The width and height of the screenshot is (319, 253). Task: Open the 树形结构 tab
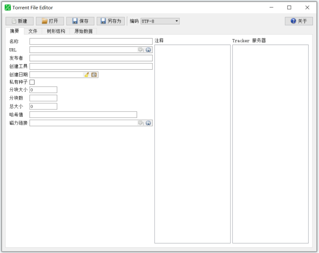tap(56, 31)
